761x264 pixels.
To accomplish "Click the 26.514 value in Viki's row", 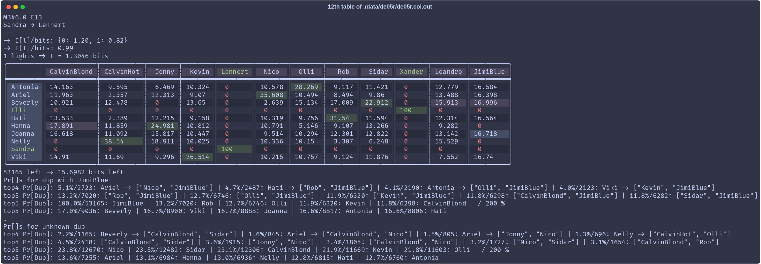I will pyautogui.click(x=198, y=157).
